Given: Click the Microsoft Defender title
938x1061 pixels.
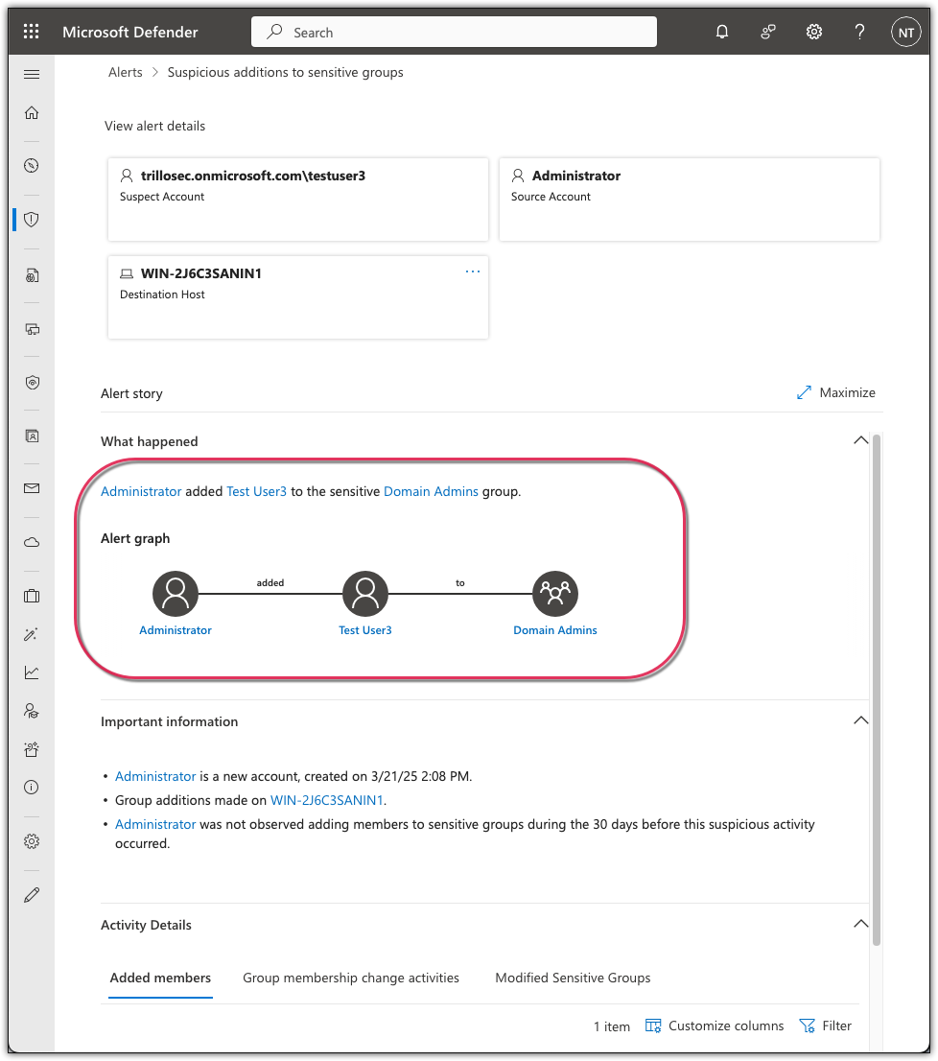Looking at the screenshot, I should click(130, 32).
